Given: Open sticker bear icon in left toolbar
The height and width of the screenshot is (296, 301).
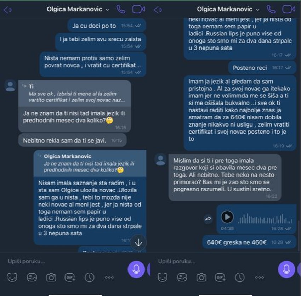Looking at the screenshot, I should pos(12,277).
